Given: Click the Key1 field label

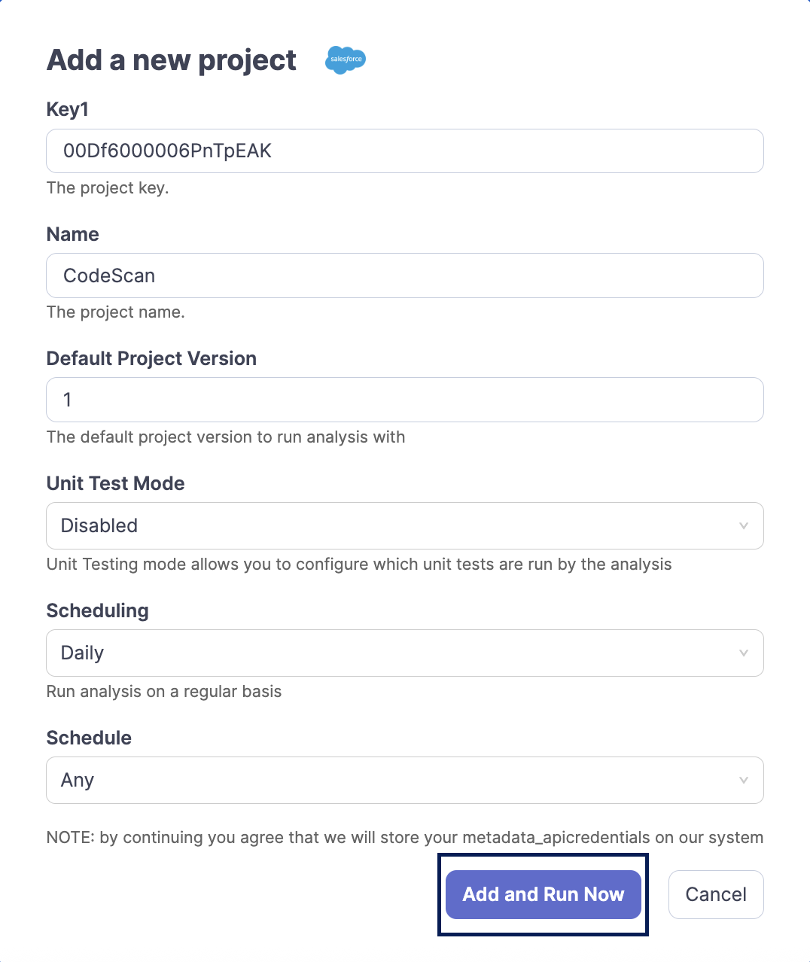Looking at the screenshot, I should (68, 109).
